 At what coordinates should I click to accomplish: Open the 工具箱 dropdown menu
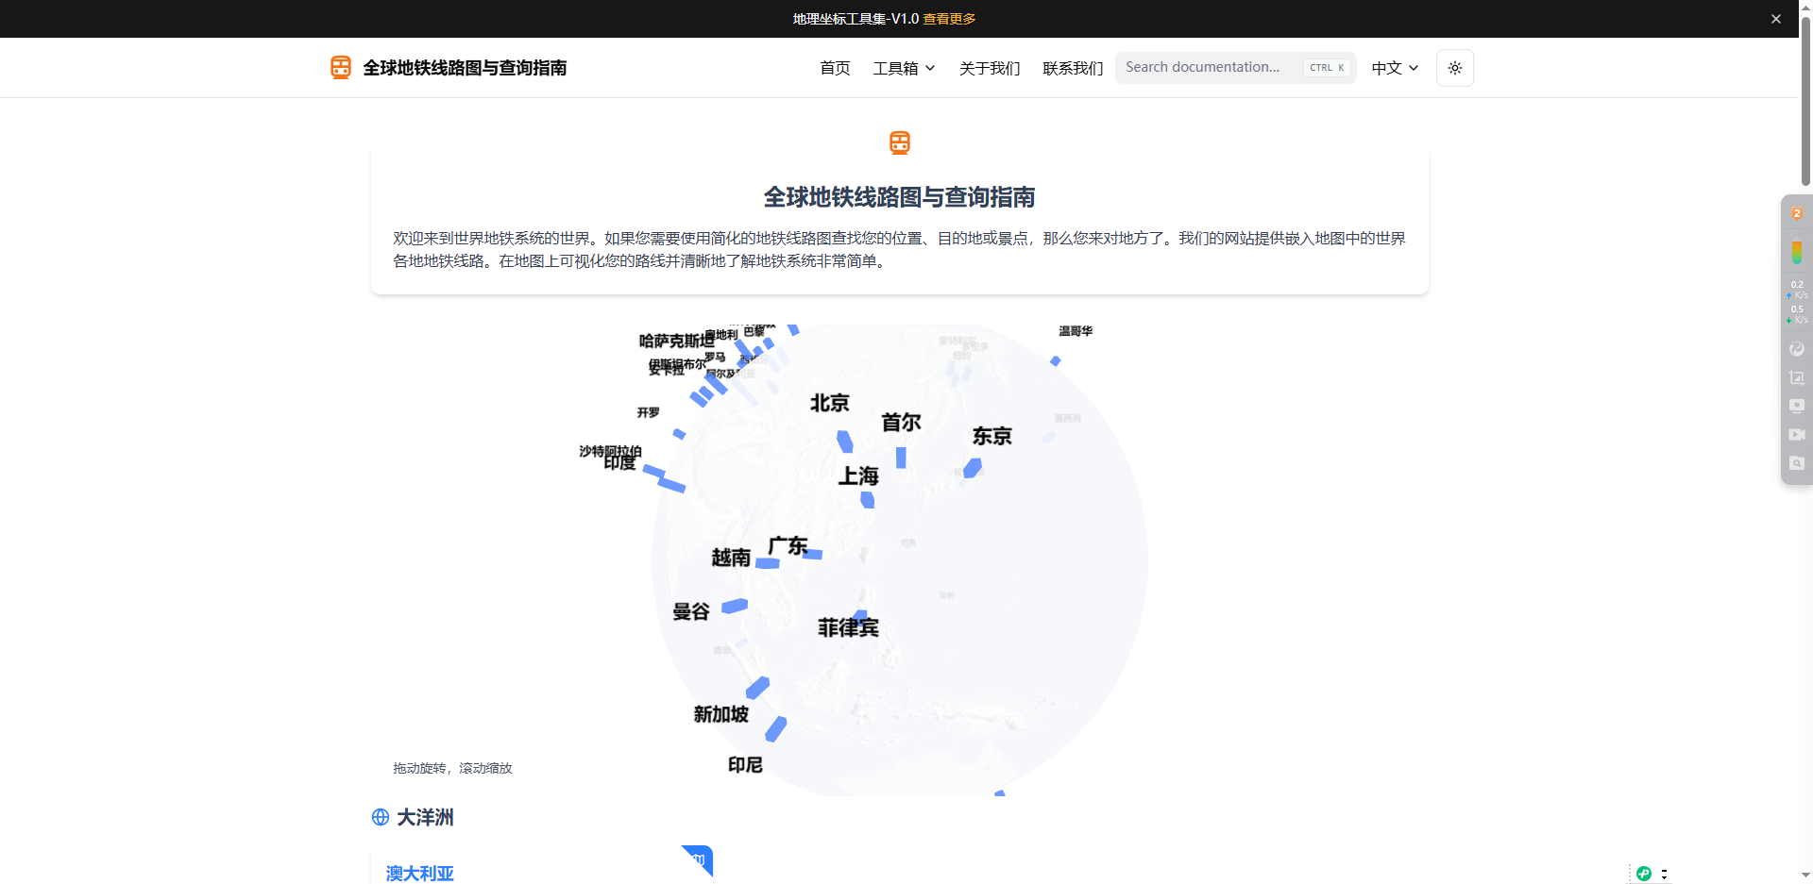pyautogui.click(x=904, y=68)
